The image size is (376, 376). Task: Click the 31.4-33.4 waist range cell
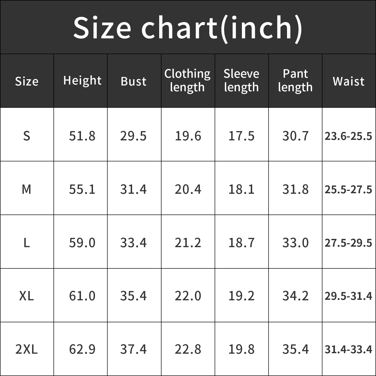pos(348,349)
